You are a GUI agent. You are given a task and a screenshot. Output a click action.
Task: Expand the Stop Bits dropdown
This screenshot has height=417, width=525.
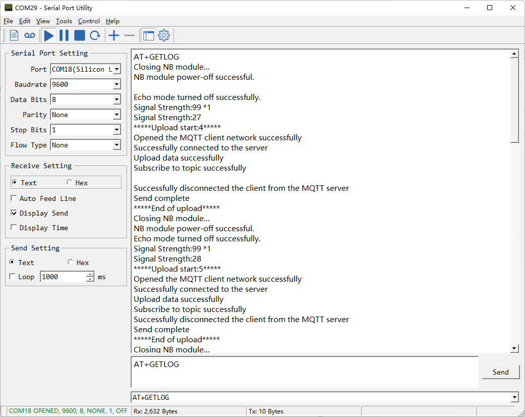[116, 130]
